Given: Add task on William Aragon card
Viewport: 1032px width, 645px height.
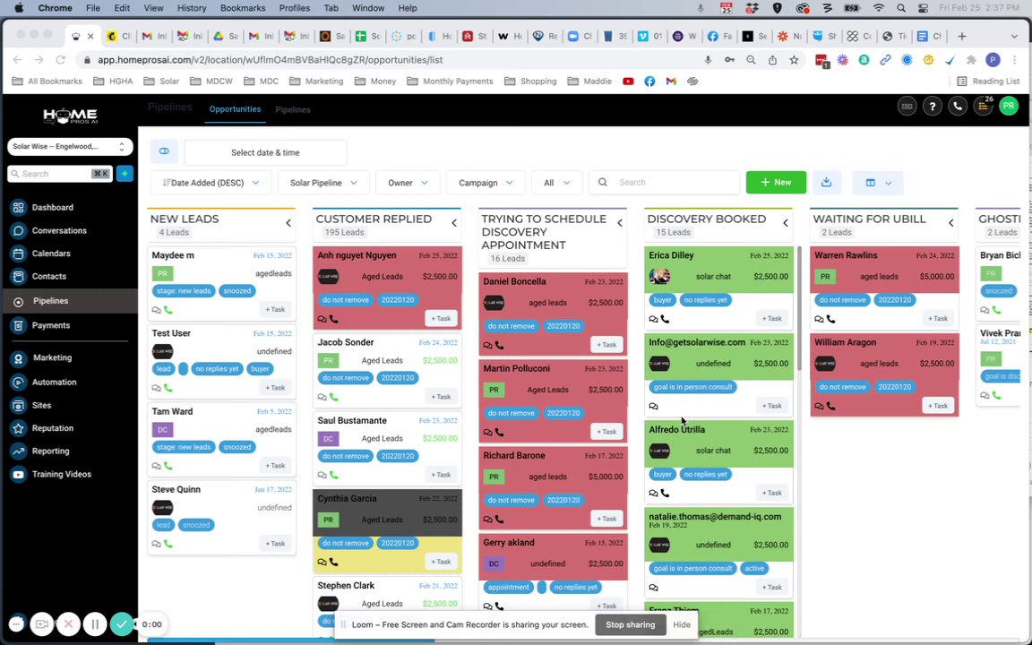Looking at the screenshot, I should [x=938, y=406].
